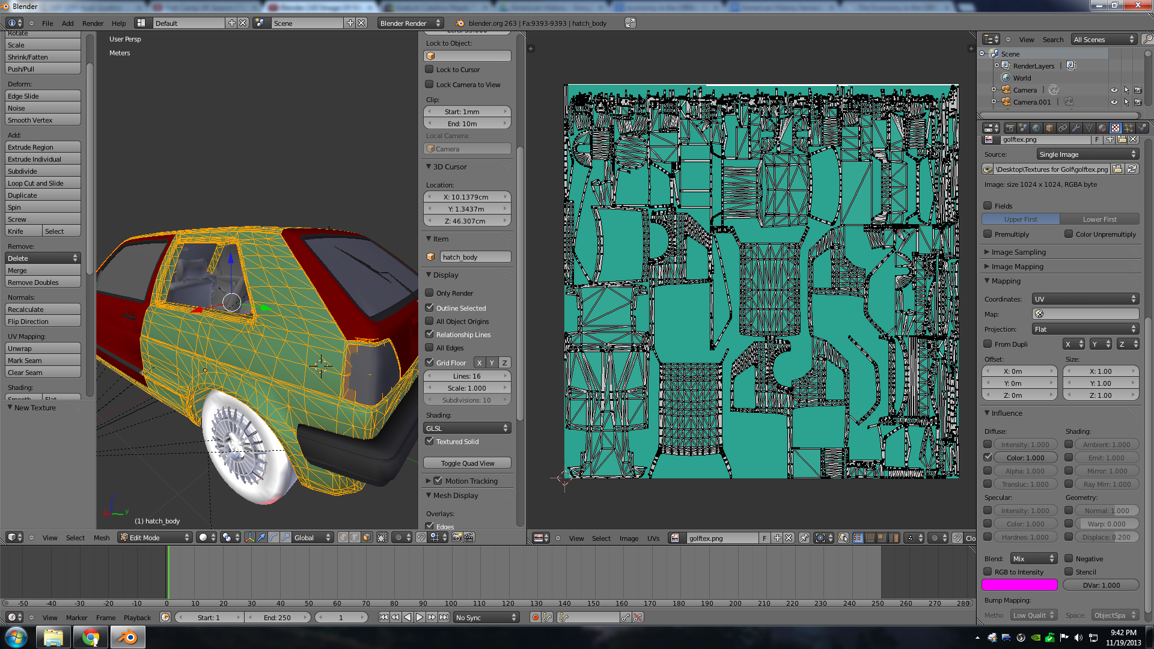1154x649 pixels.
Task: Open the UV coordinates dropdown
Action: (x=1085, y=299)
